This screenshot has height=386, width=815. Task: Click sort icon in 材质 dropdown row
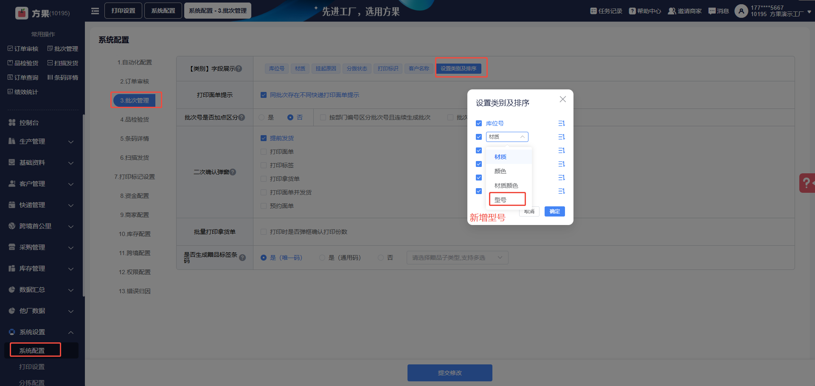tap(562, 137)
